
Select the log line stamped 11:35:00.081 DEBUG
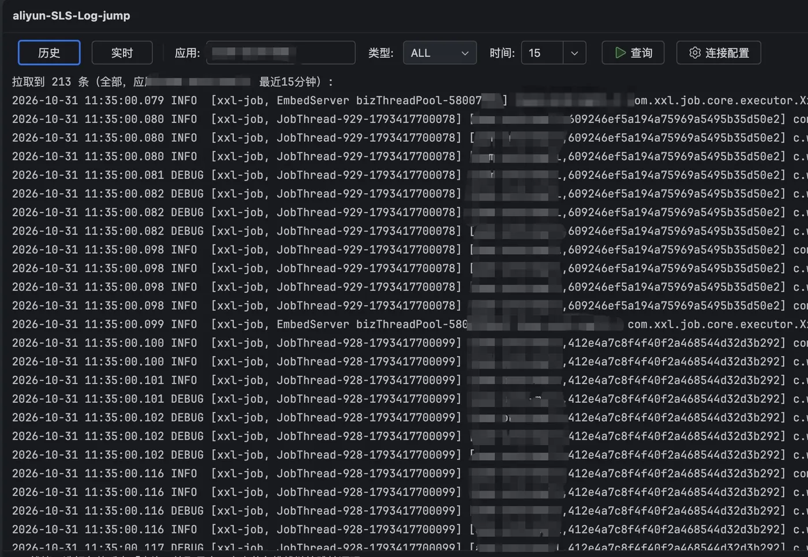410,175
